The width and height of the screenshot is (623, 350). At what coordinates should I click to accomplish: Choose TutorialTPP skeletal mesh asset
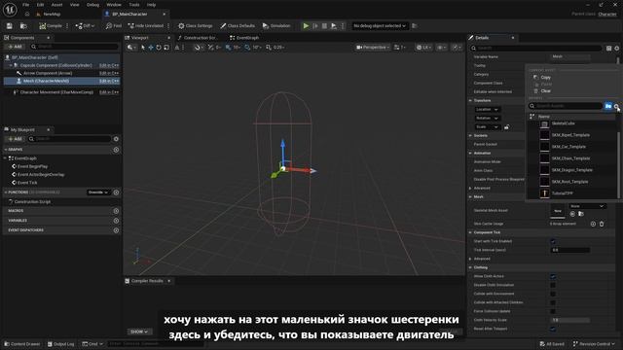click(563, 193)
